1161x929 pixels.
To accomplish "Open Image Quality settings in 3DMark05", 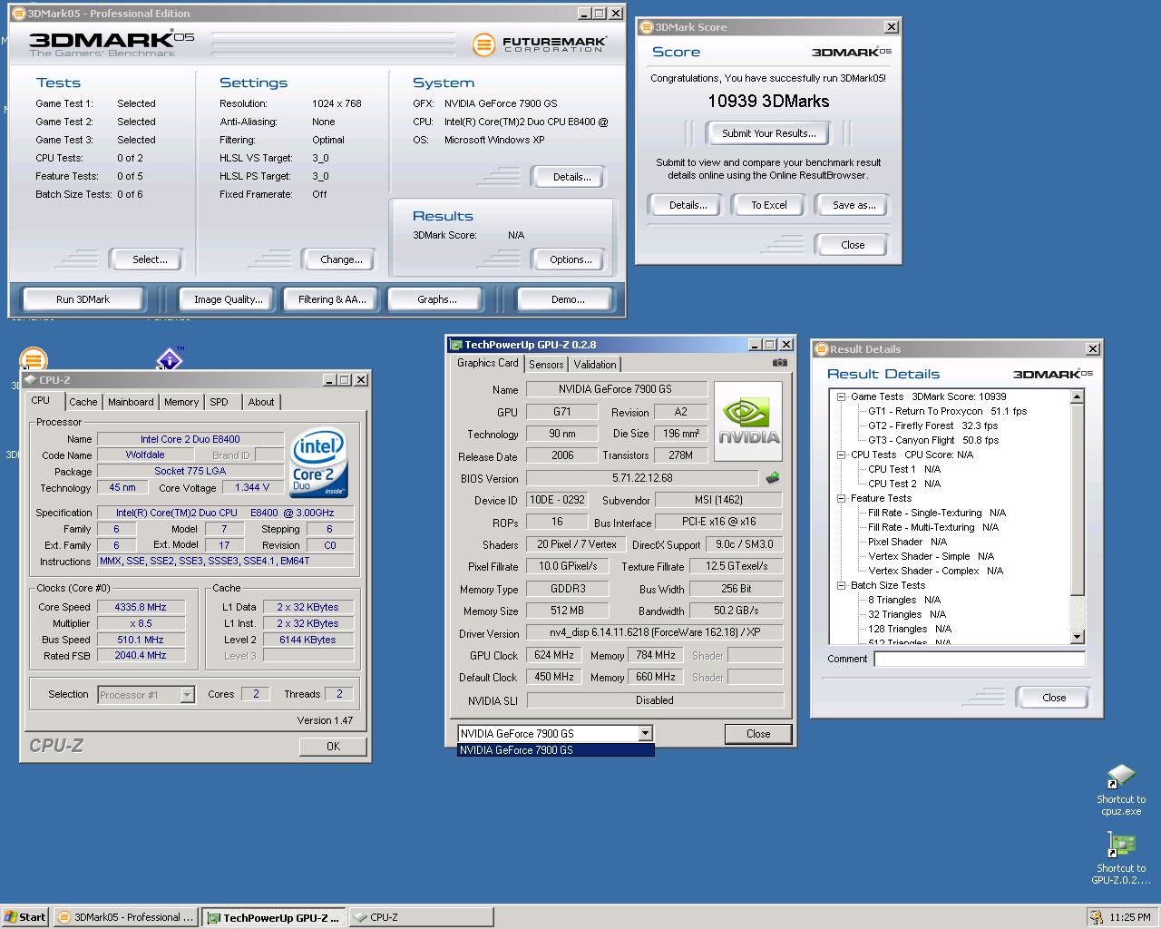I will pos(229,299).
